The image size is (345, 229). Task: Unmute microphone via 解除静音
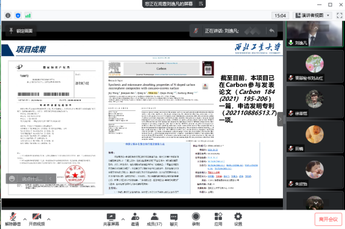(x=13, y=219)
